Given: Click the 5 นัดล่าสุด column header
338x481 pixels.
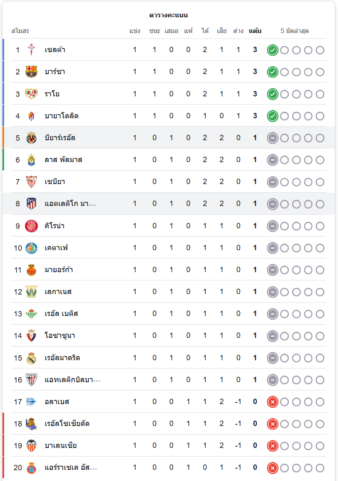Looking at the screenshot, I should 295,31.
